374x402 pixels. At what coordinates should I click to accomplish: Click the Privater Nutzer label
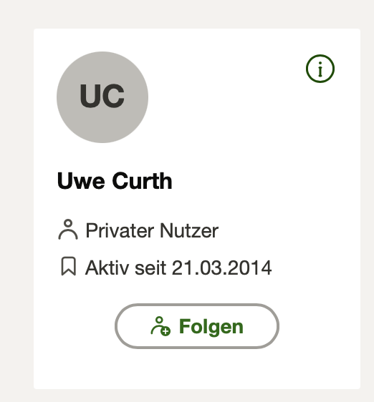click(152, 230)
